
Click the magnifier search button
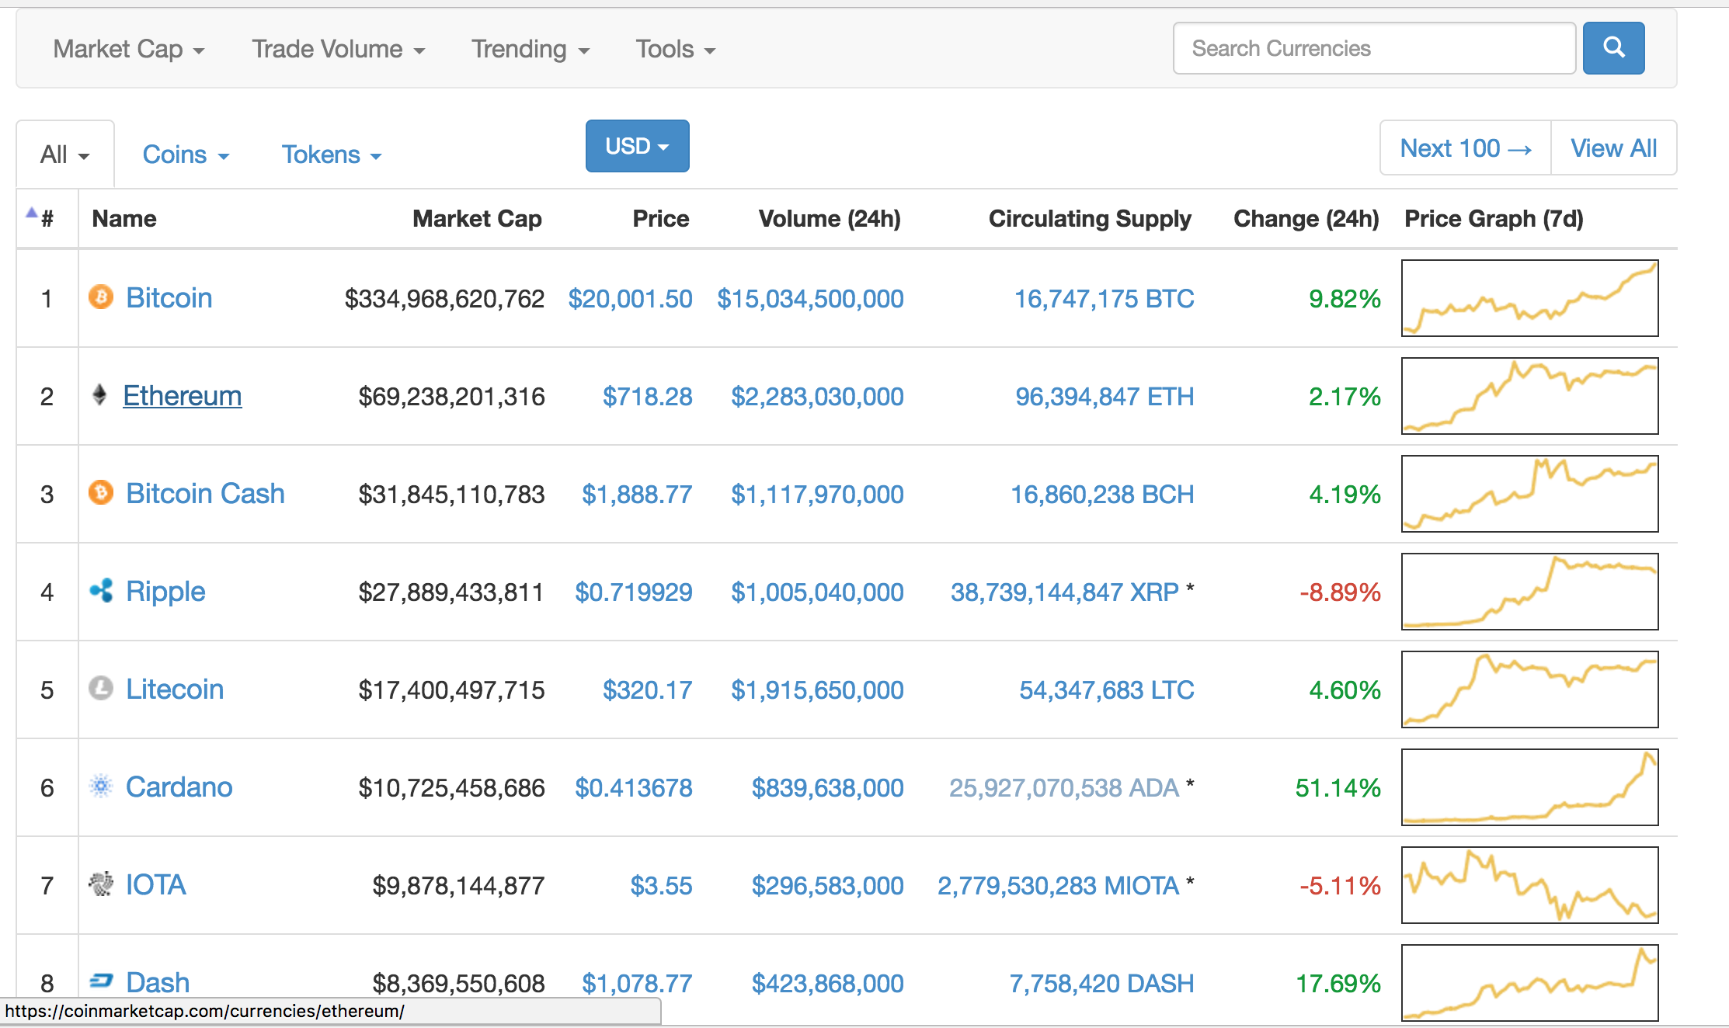(1613, 48)
